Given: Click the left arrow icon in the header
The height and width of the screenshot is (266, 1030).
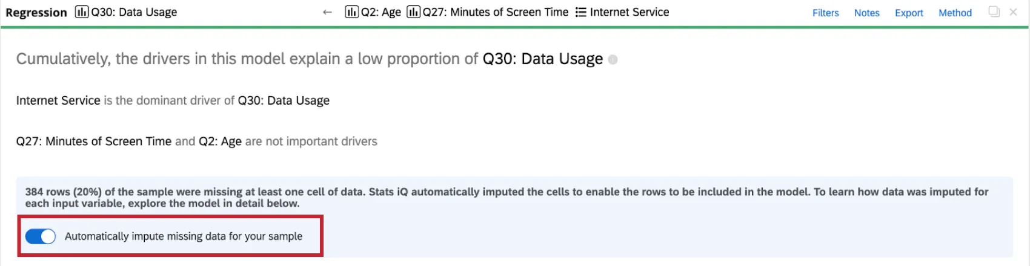Looking at the screenshot, I should pos(327,12).
